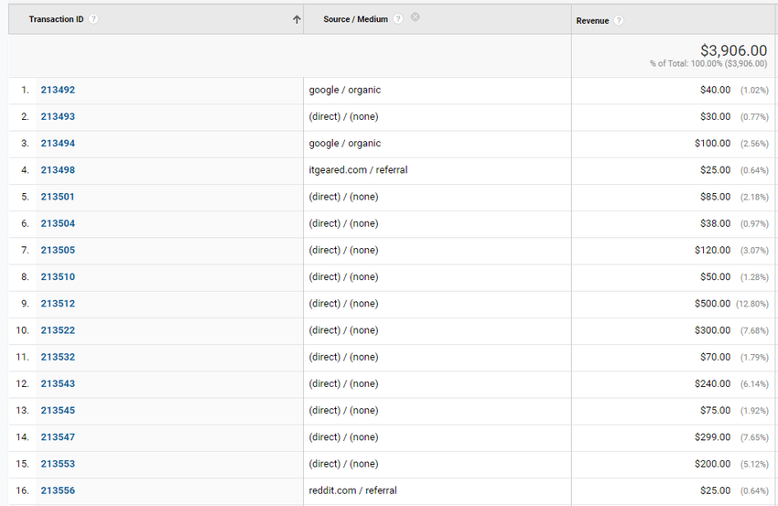Click revenue $25.00 for transaction 213556

pyautogui.click(x=715, y=490)
